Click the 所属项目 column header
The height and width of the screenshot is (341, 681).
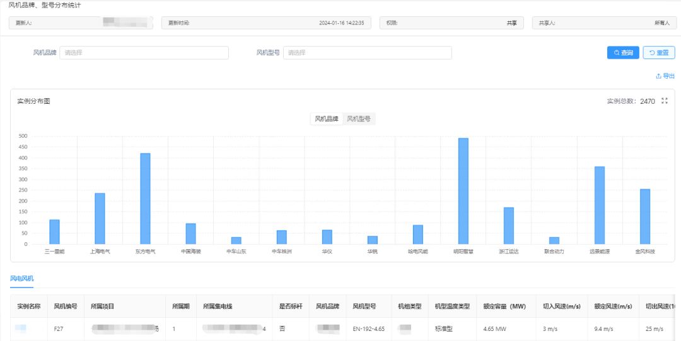(125, 306)
